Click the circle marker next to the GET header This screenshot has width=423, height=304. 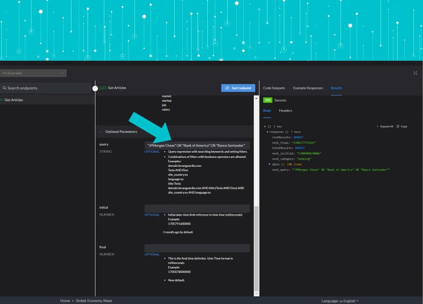coord(95,88)
